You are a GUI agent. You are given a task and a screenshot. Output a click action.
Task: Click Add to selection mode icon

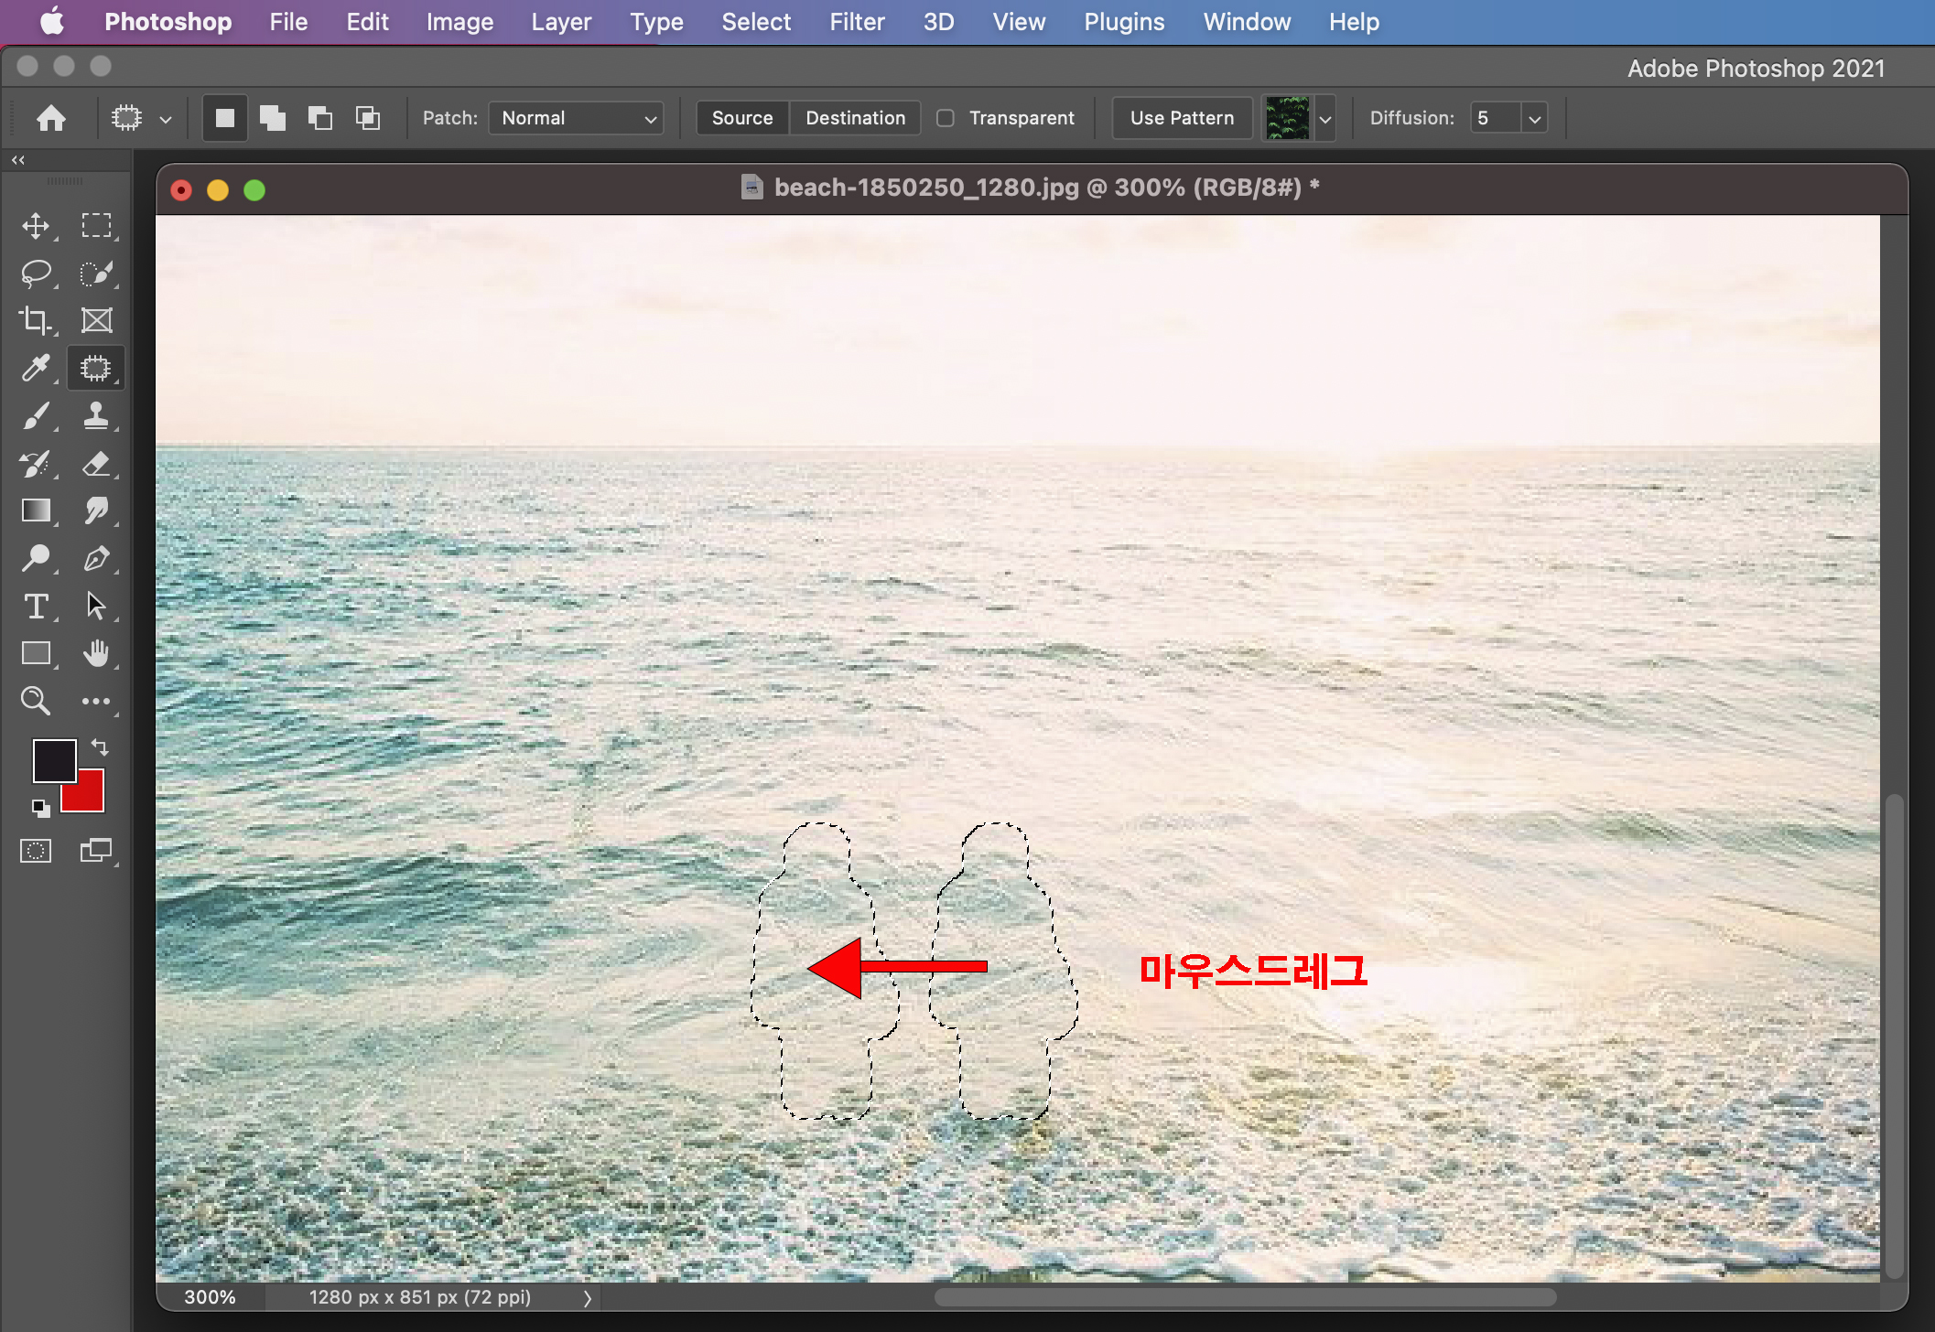(x=272, y=118)
